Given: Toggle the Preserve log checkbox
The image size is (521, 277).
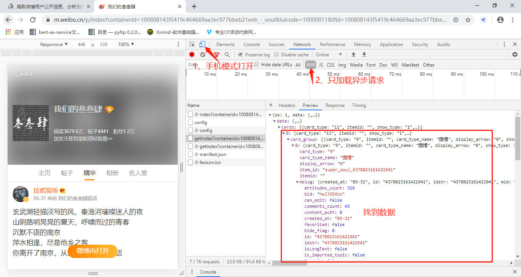Looking at the screenshot, I should click(x=241, y=55).
